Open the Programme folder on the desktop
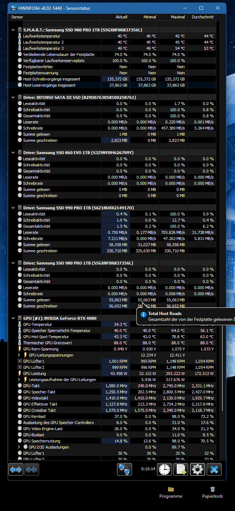235x511 pixels. (171, 492)
